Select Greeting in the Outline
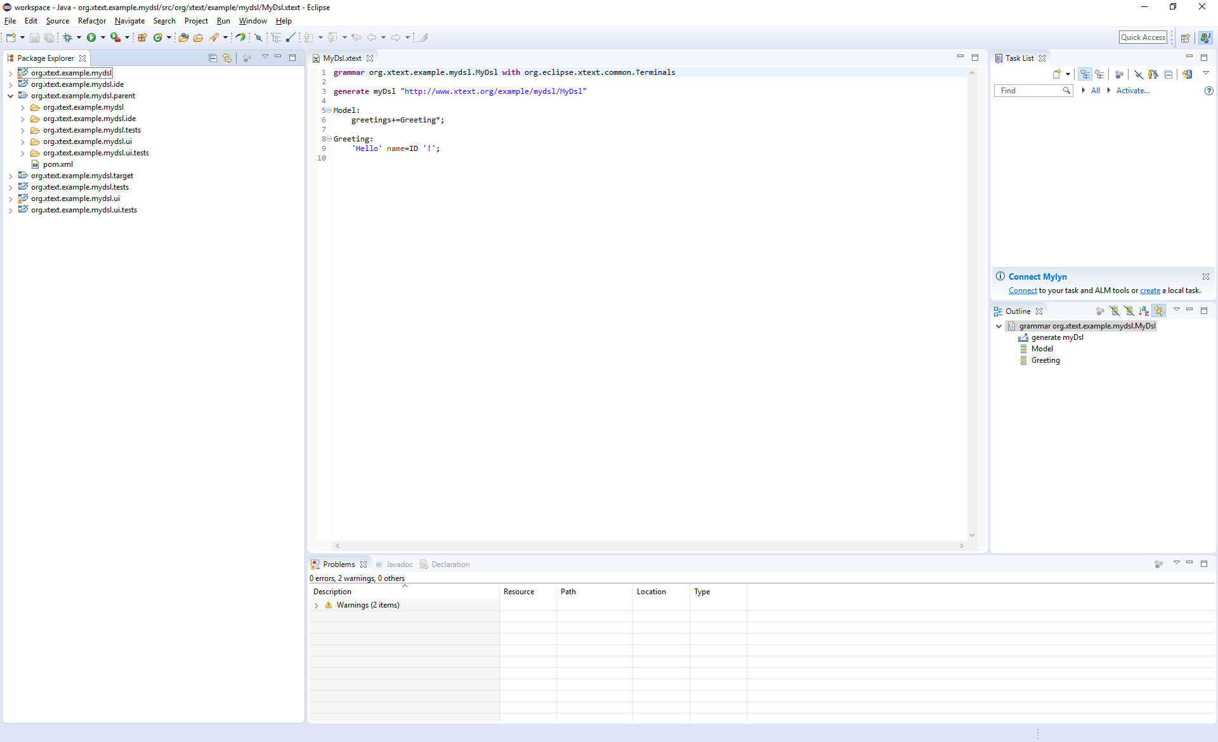 [x=1045, y=360]
